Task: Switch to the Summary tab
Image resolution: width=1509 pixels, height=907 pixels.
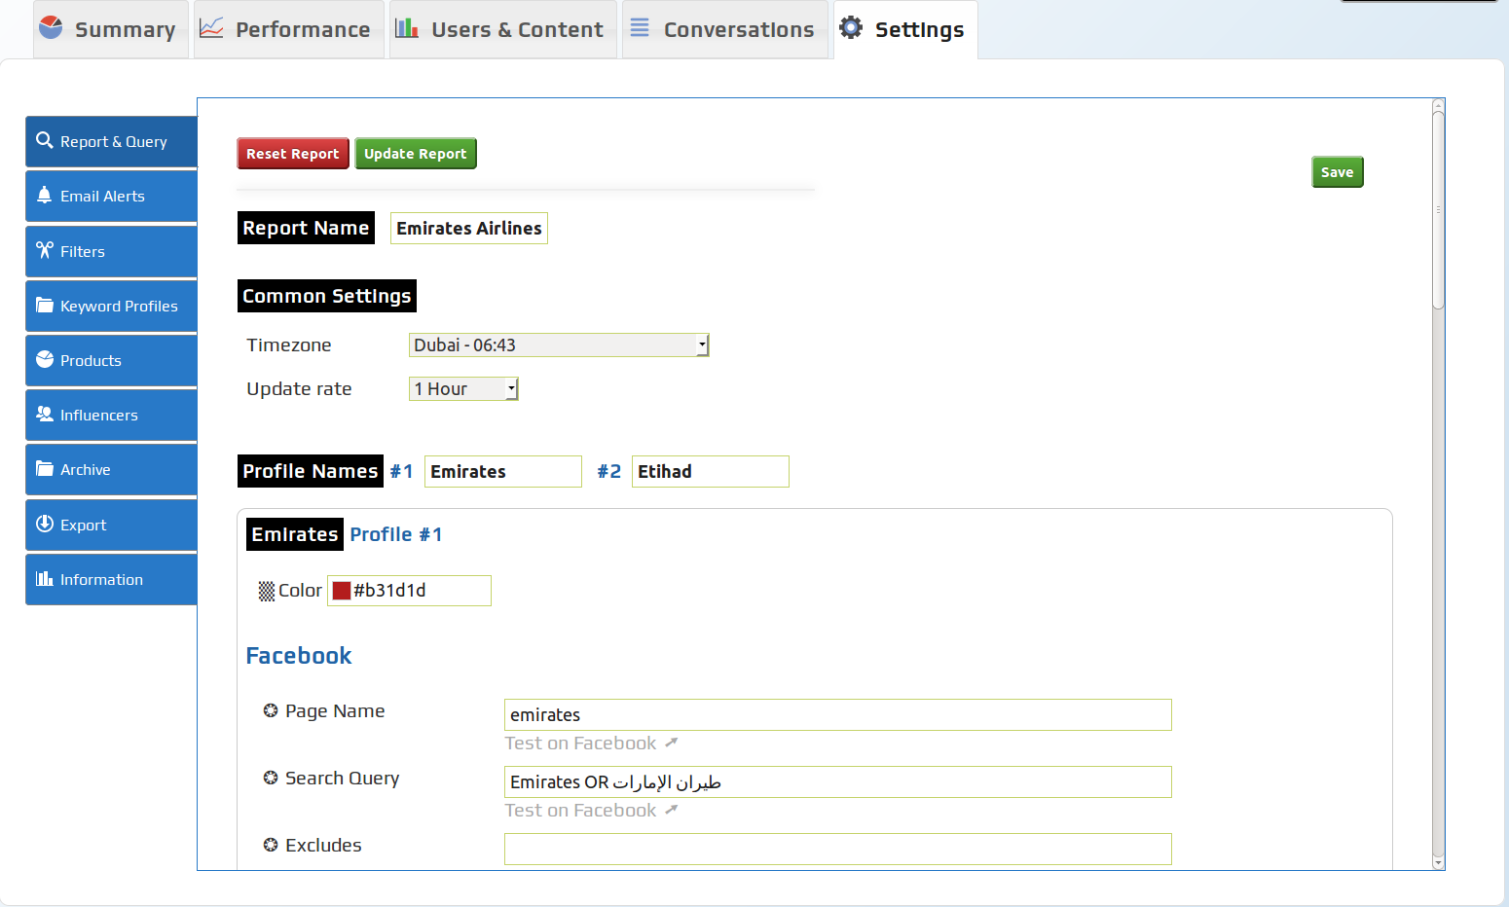Action: (x=110, y=30)
